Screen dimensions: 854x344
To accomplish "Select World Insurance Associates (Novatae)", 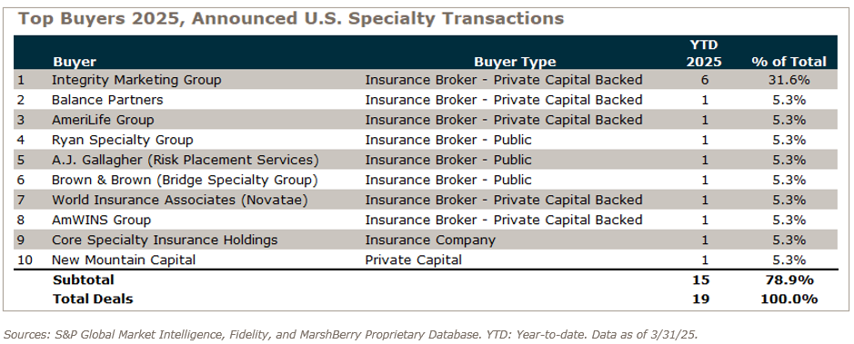I will tap(180, 200).
